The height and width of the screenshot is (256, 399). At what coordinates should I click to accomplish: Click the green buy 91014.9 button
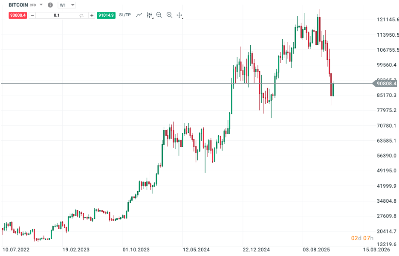[106, 15]
